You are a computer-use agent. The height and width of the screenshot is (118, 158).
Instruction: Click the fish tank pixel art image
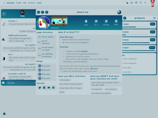(59, 21)
